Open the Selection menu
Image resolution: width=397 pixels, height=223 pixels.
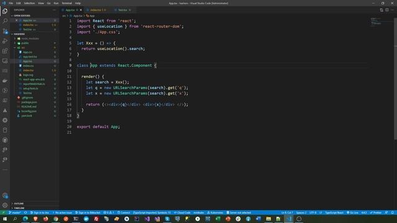click(29, 3)
